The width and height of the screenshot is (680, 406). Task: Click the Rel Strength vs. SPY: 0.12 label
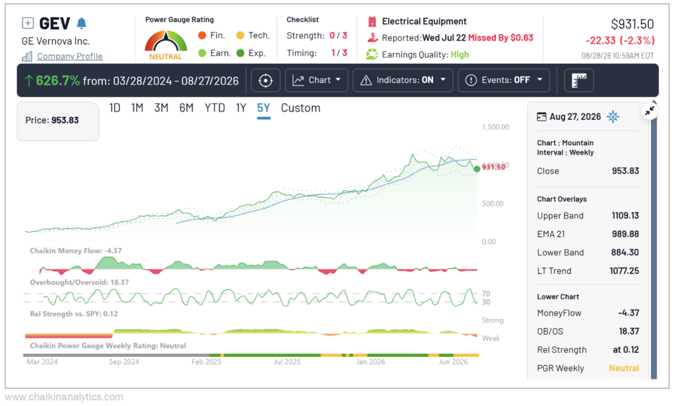tap(74, 314)
